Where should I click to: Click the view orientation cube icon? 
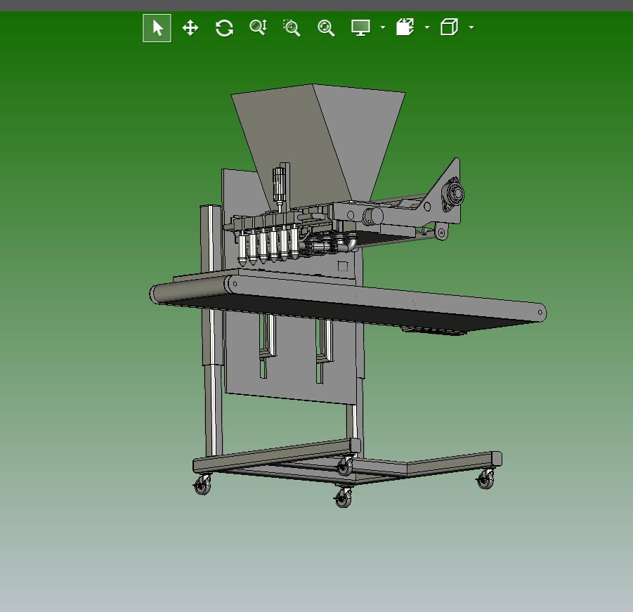point(449,27)
